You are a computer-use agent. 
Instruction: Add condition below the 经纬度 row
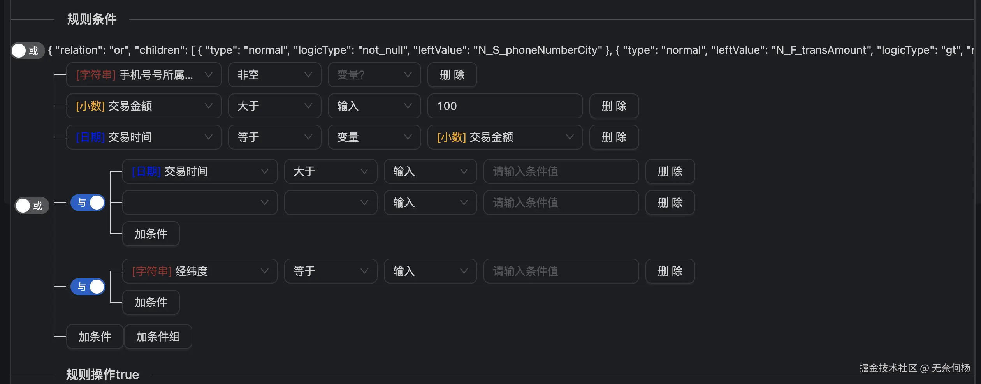151,302
